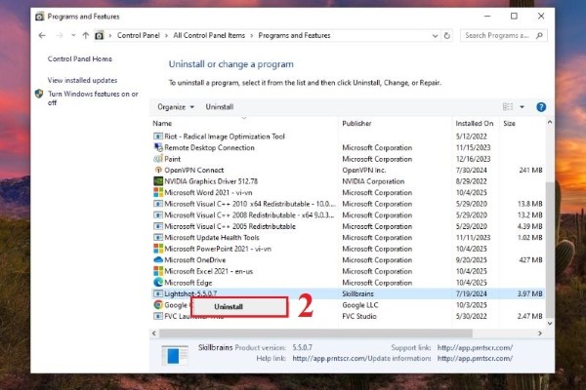Screen dimensions: 586x390
Task: Select Microsoft Visual C++ 2010 x64 Redistributable
Action: (250, 204)
